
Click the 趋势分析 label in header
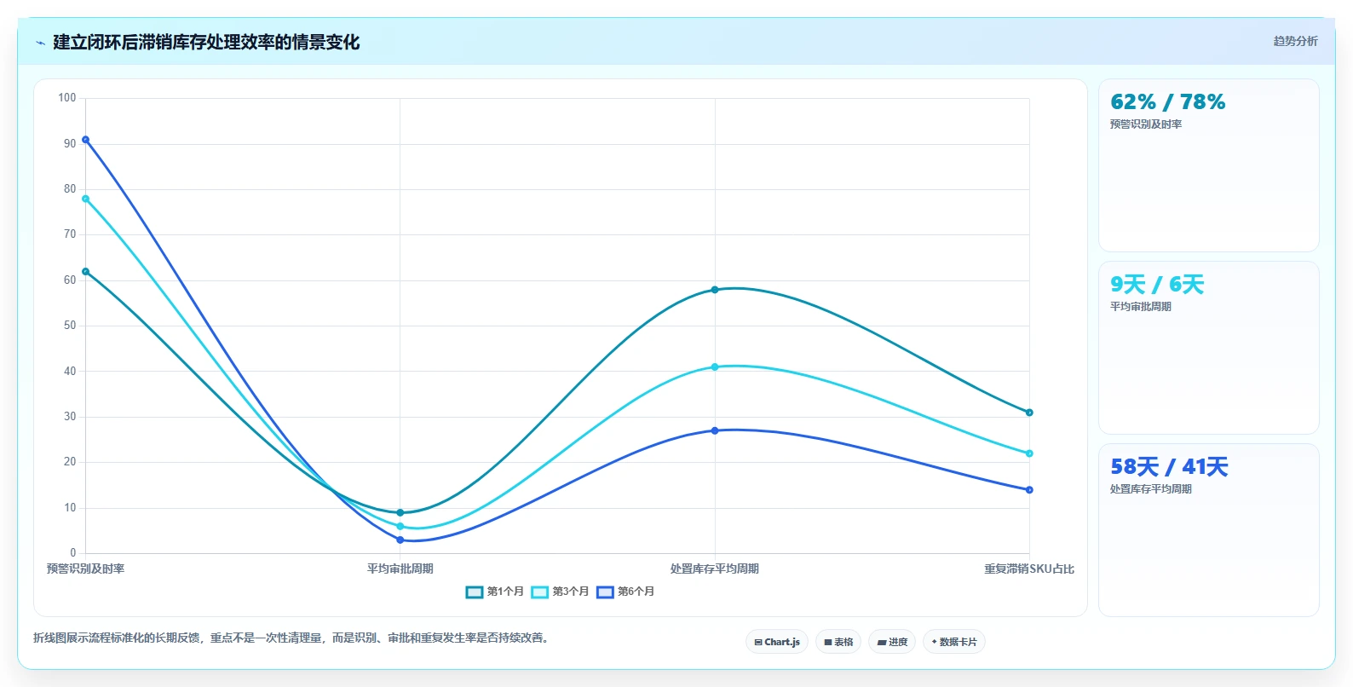1295,41
